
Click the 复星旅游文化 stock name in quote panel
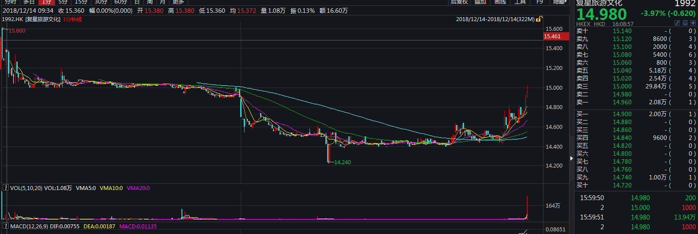(x=599, y=3)
